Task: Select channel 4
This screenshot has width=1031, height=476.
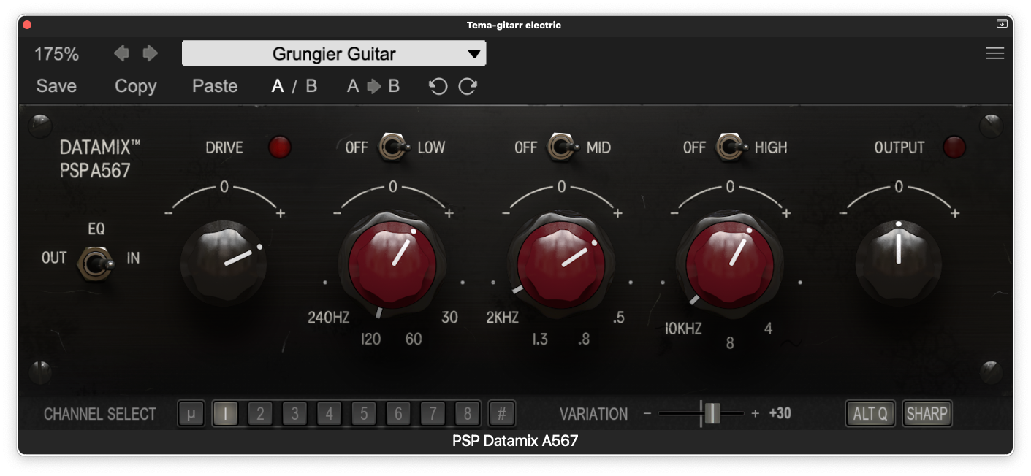Action: 329,414
